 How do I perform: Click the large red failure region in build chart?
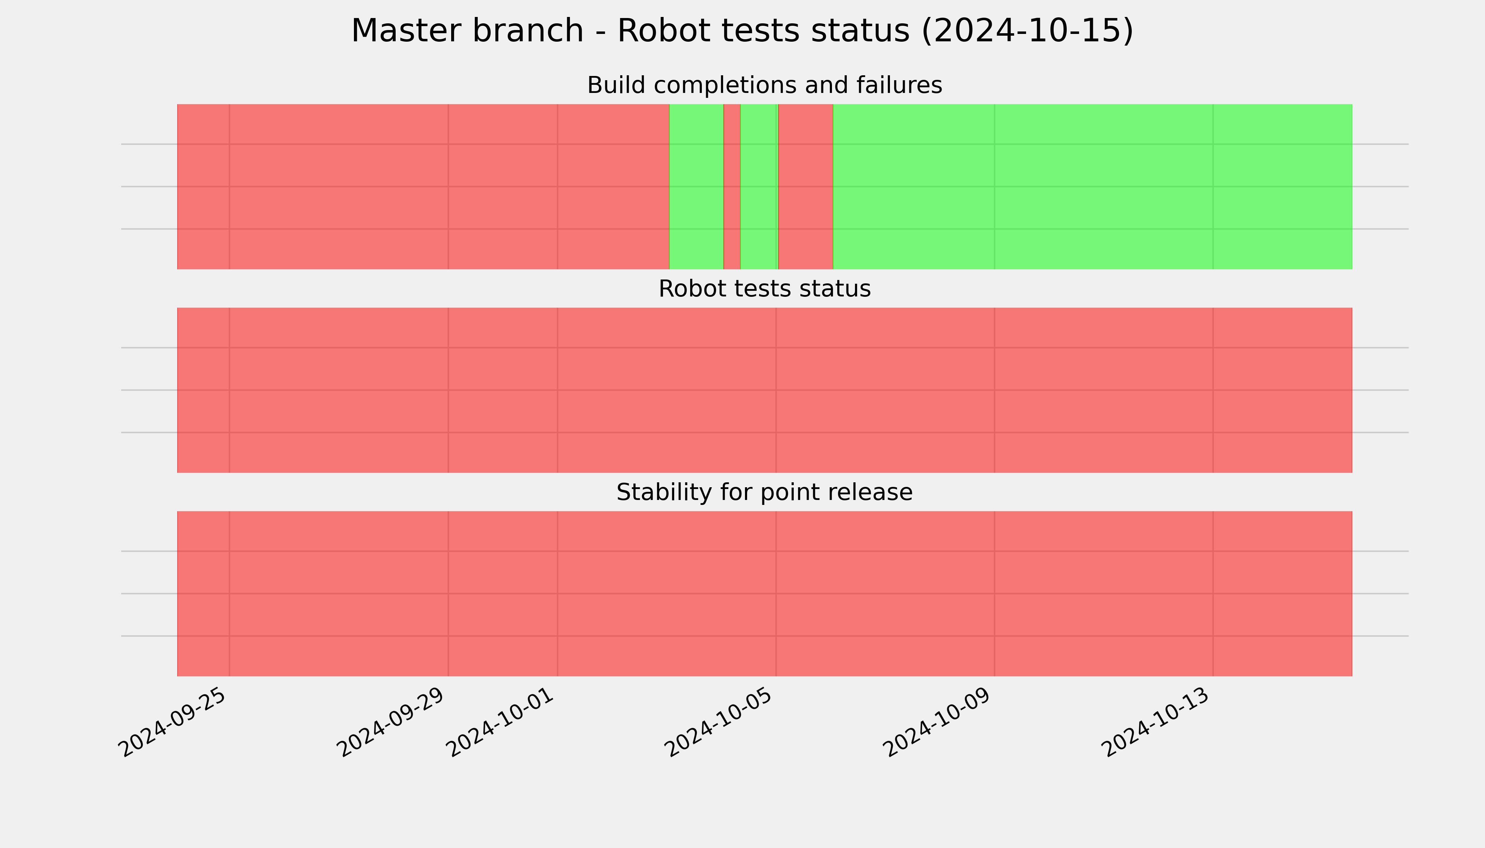(423, 186)
